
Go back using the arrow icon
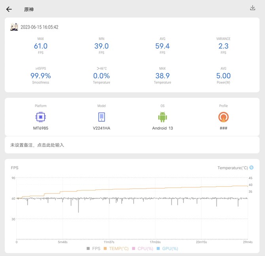click(9, 9)
